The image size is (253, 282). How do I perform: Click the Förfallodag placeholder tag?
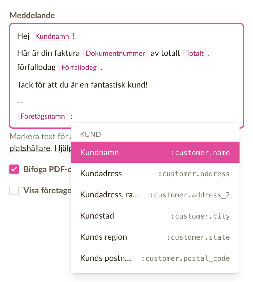coord(79,68)
